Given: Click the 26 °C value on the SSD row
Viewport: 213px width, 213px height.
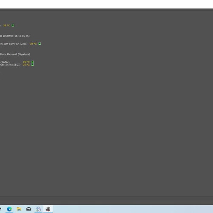Looking at the screenshot, I should (x=26, y=65).
